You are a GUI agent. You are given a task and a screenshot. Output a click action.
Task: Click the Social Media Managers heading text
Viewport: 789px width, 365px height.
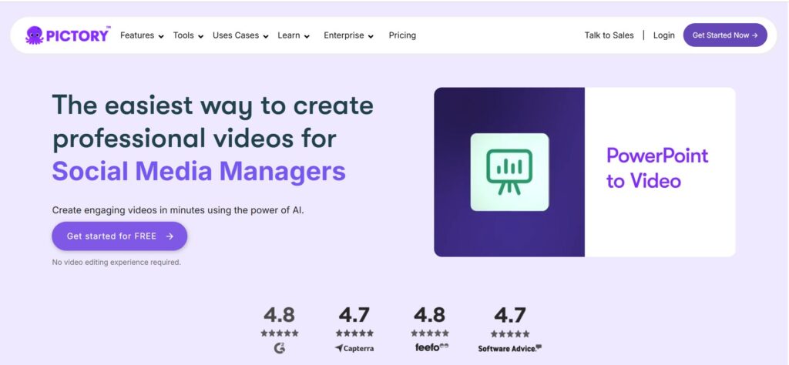pyautogui.click(x=199, y=172)
